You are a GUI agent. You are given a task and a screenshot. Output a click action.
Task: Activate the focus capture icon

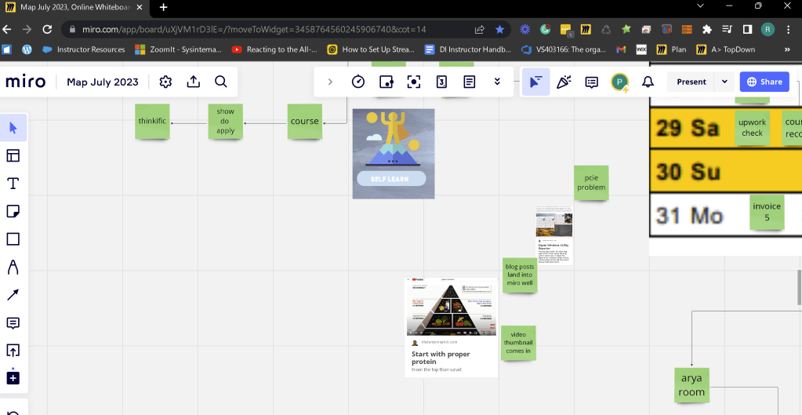point(414,82)
